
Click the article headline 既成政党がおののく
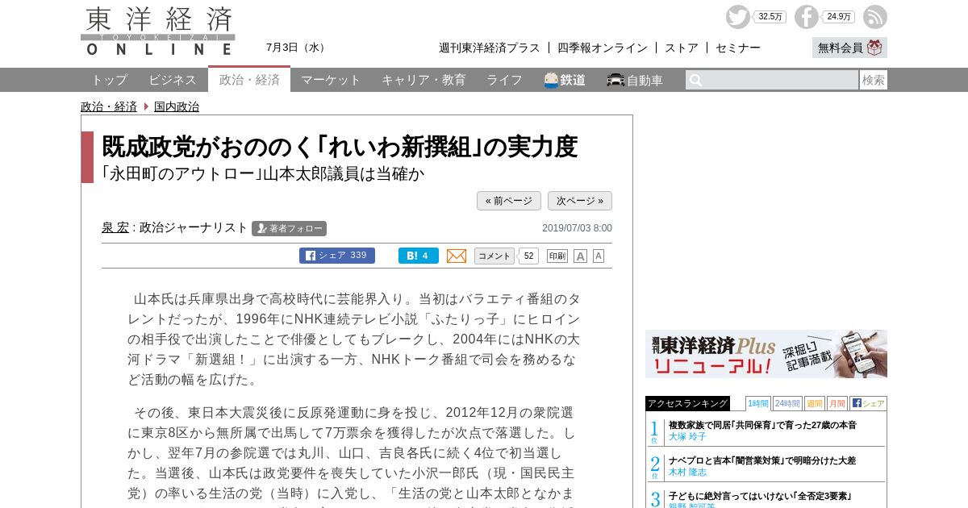point(340,147)
